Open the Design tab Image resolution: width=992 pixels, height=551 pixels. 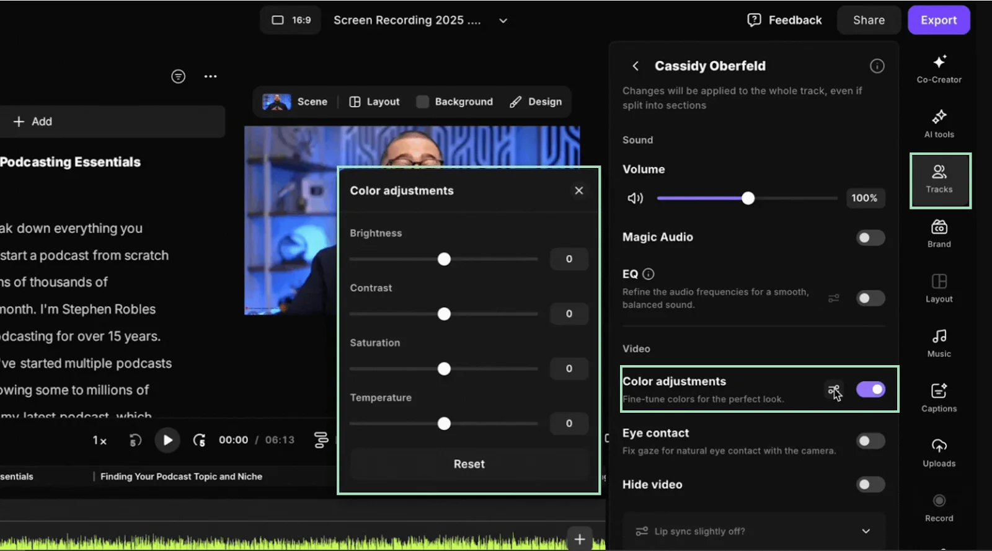(x=536, y=102)
